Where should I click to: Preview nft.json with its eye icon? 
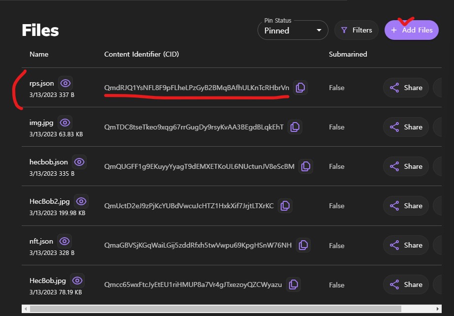[x=65, y=241]
